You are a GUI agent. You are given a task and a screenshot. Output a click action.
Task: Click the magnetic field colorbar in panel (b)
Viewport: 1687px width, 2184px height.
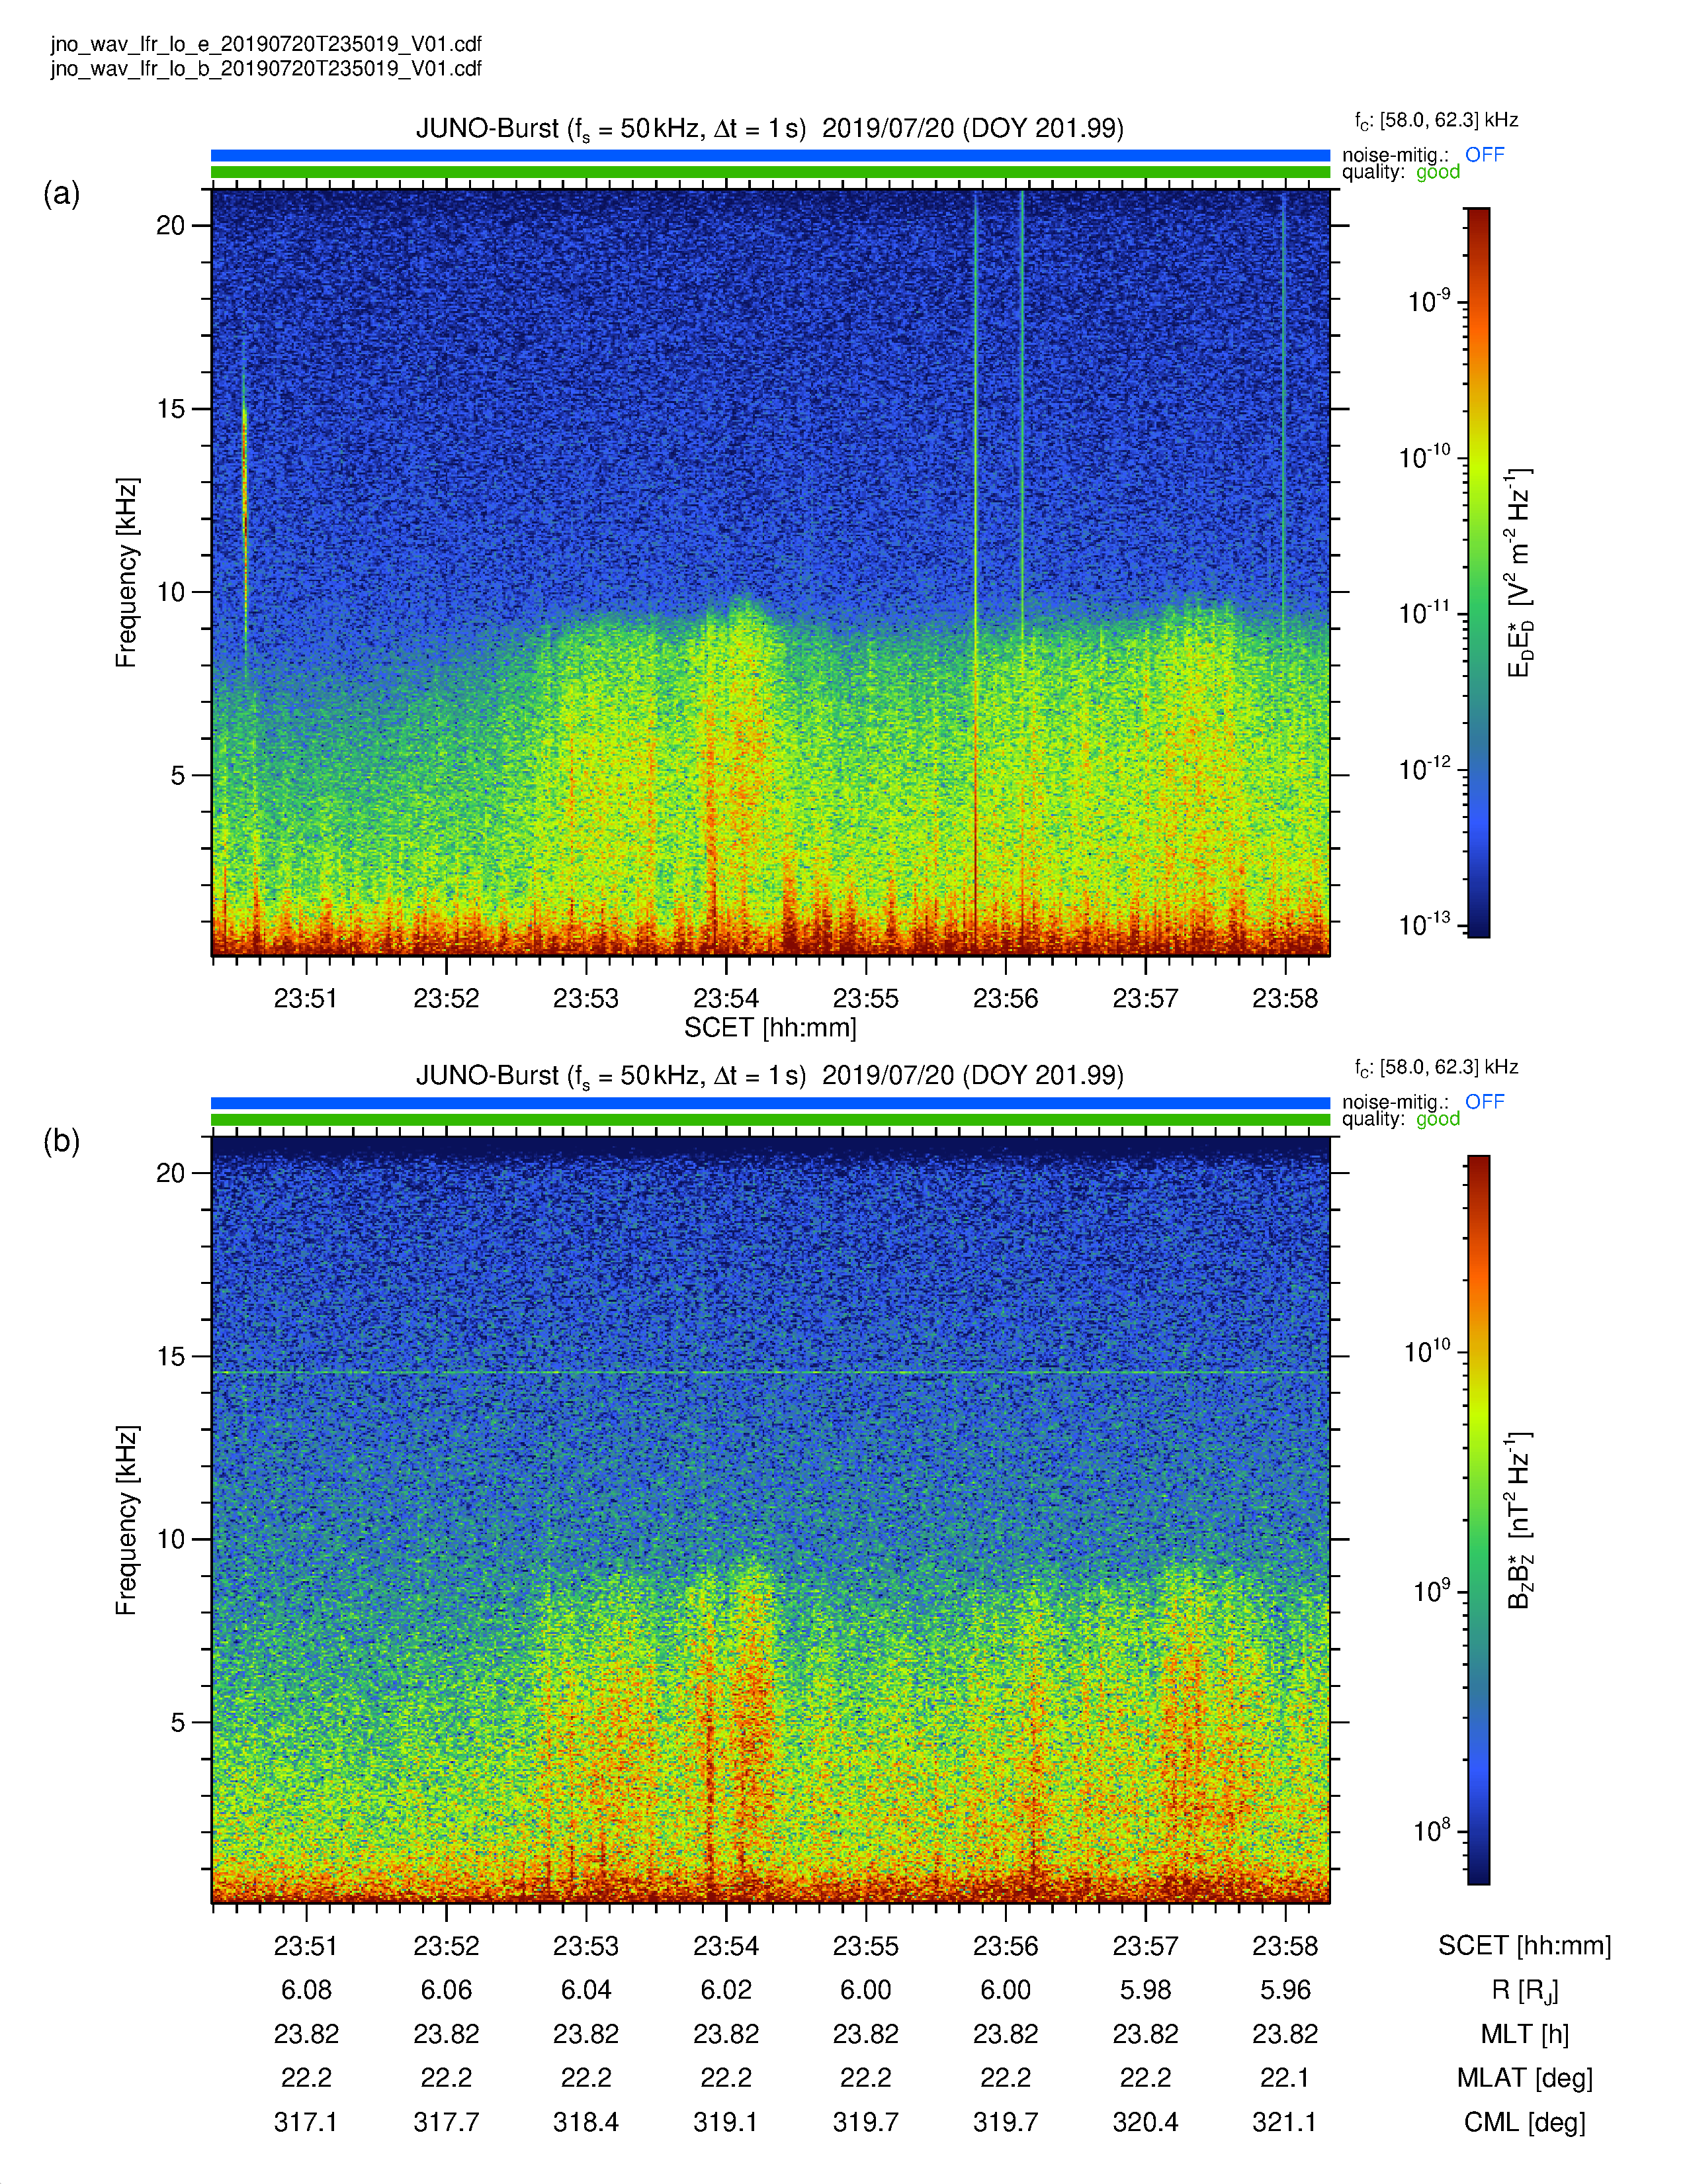(x=1478, y=1520)
